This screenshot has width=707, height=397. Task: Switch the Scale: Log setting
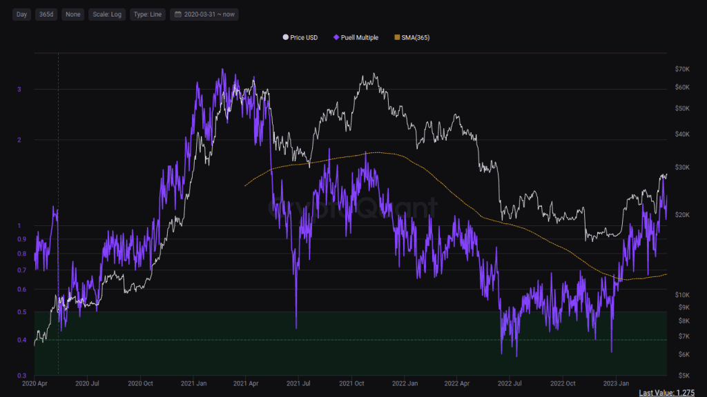106,14
